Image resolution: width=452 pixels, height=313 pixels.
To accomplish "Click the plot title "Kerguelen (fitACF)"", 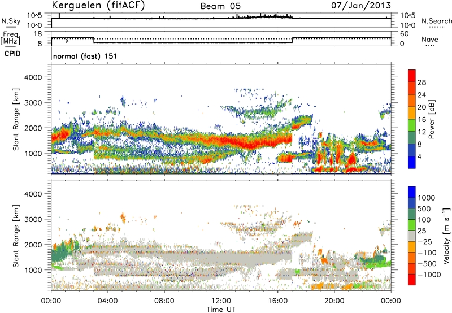I will tap(98, 5).
